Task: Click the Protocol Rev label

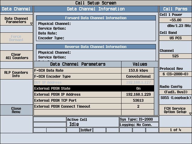Action: 171,69
